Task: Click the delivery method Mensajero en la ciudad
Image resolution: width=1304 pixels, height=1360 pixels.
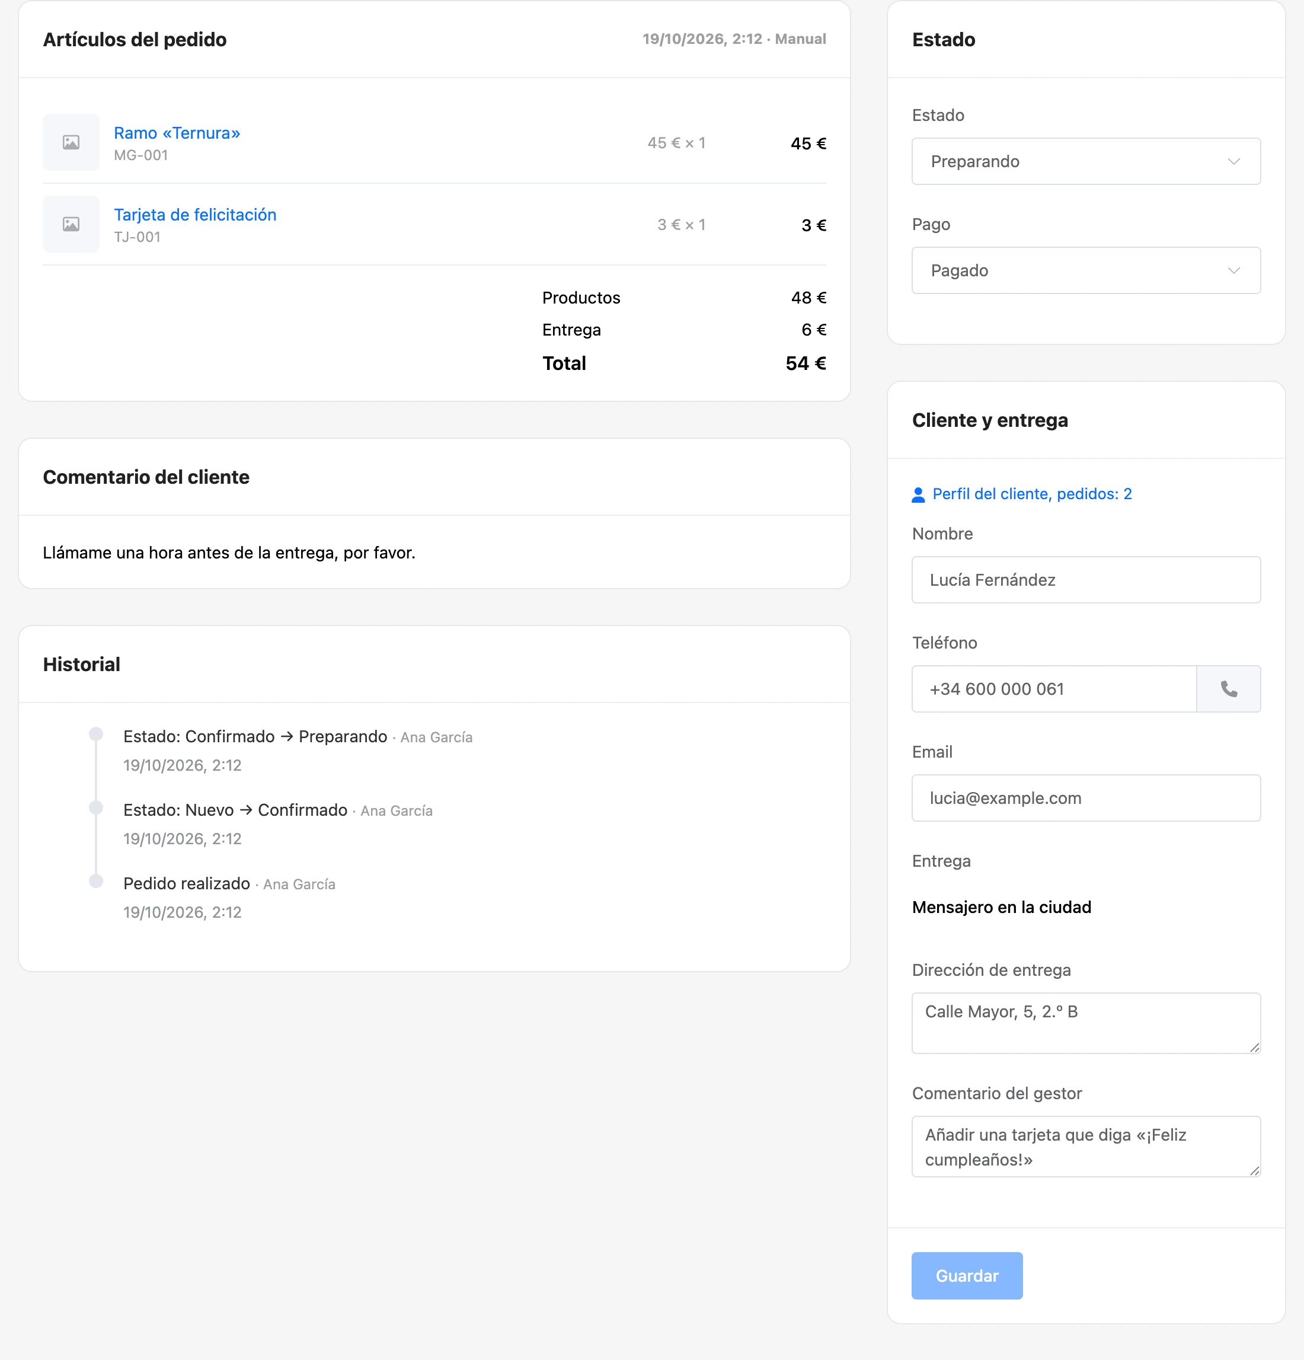Action: pyautogui.click(x=1002, y=908)
